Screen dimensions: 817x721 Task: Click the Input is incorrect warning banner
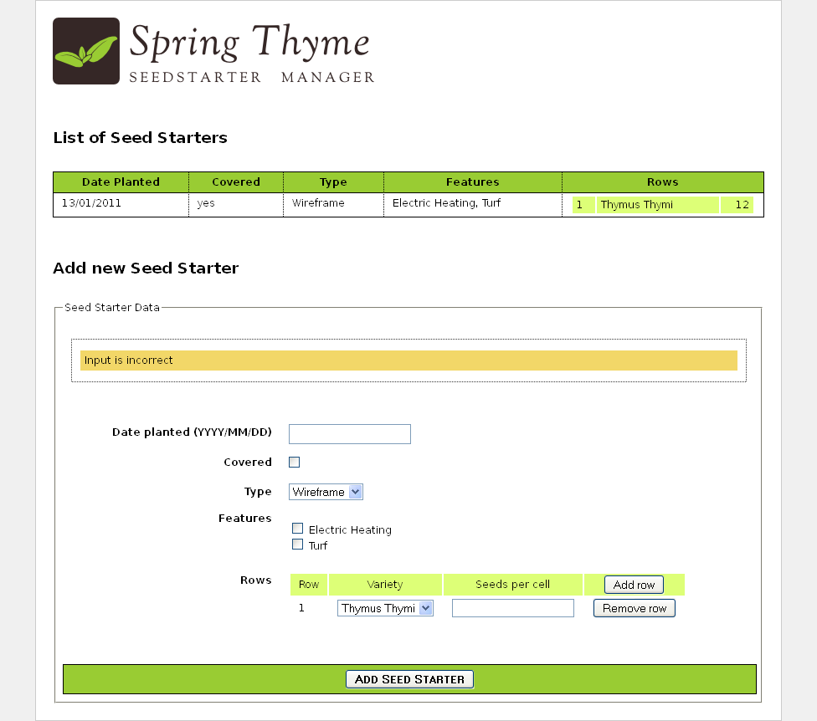coord(408,360)
